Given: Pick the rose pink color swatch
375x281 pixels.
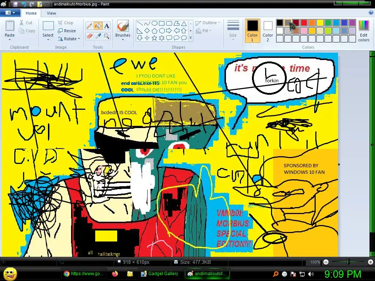Looking at the screenshot, I should [x=304, y=31].
